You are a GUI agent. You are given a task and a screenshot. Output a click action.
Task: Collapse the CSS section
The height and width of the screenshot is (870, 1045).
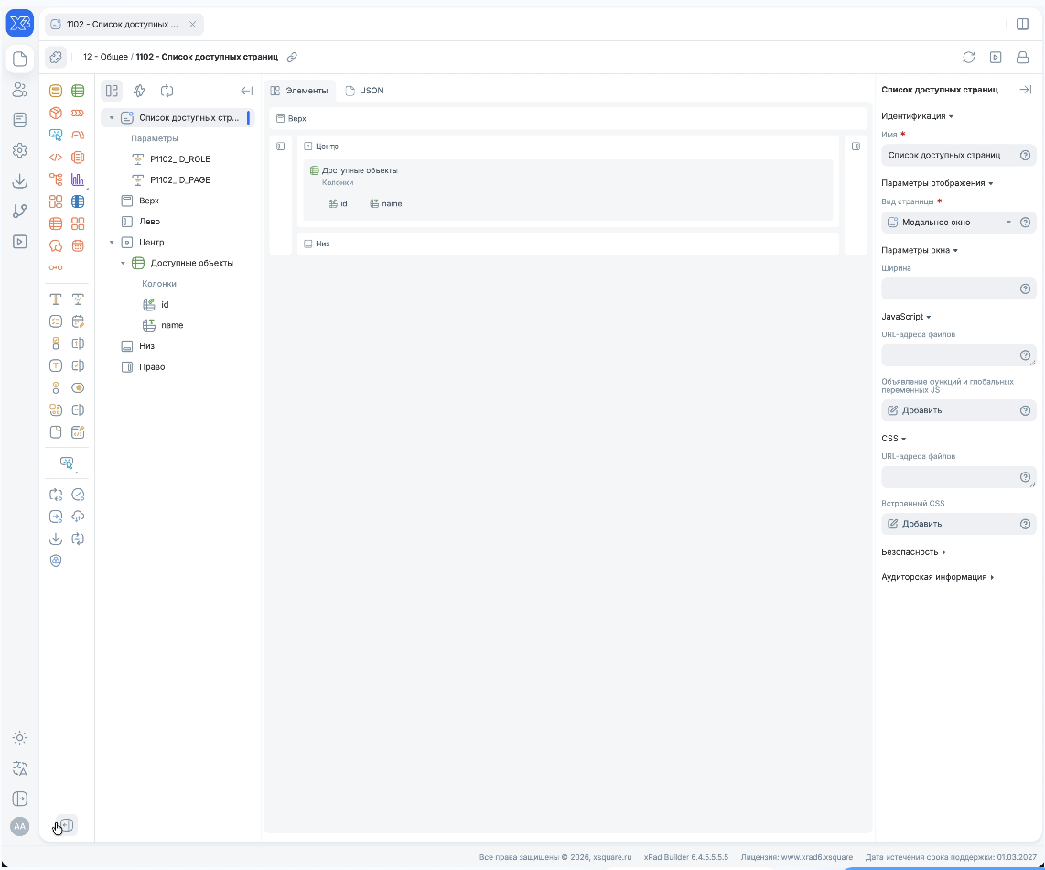[x=893, y=439]
